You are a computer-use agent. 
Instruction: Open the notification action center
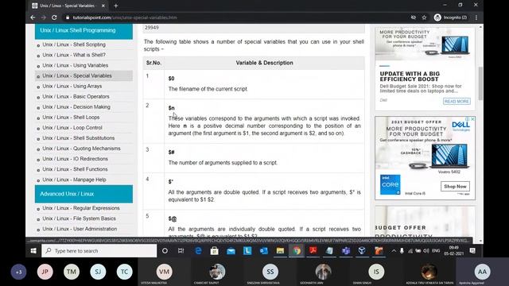[472, 251]
